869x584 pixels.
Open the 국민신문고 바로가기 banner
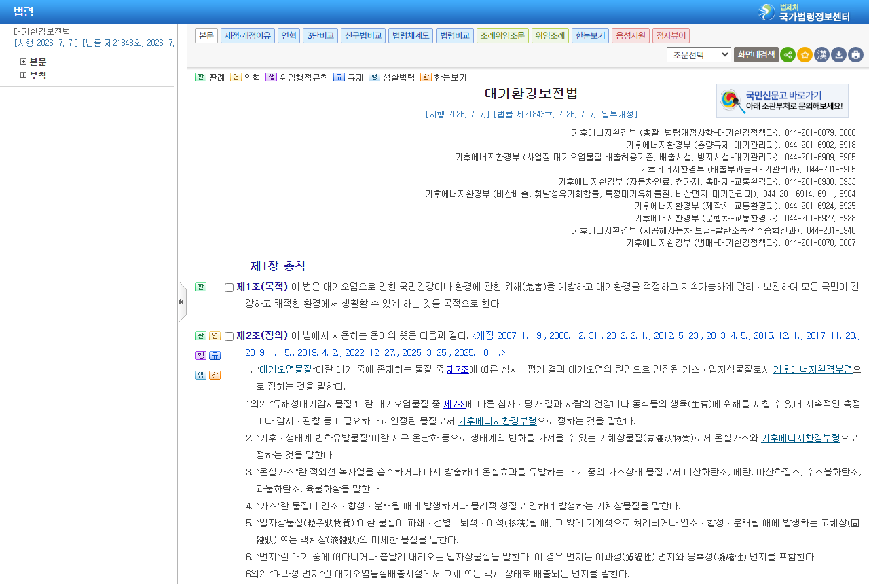[x=782, y=101]
